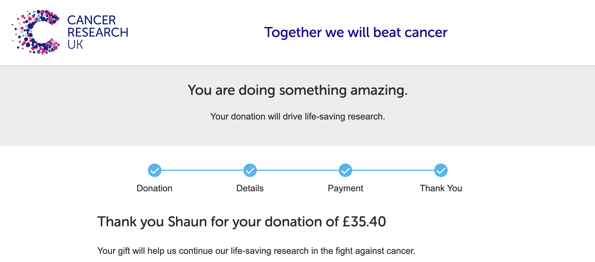Image resolution: width=595 pixels, height=262 pixels.
Task: Select the Donation step label
Action: click(155, 188)
